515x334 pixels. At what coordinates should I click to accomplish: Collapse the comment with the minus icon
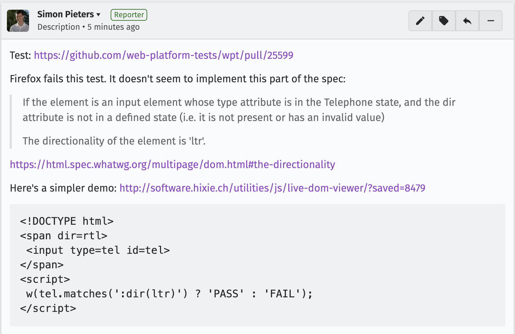(x=490, y=21)
